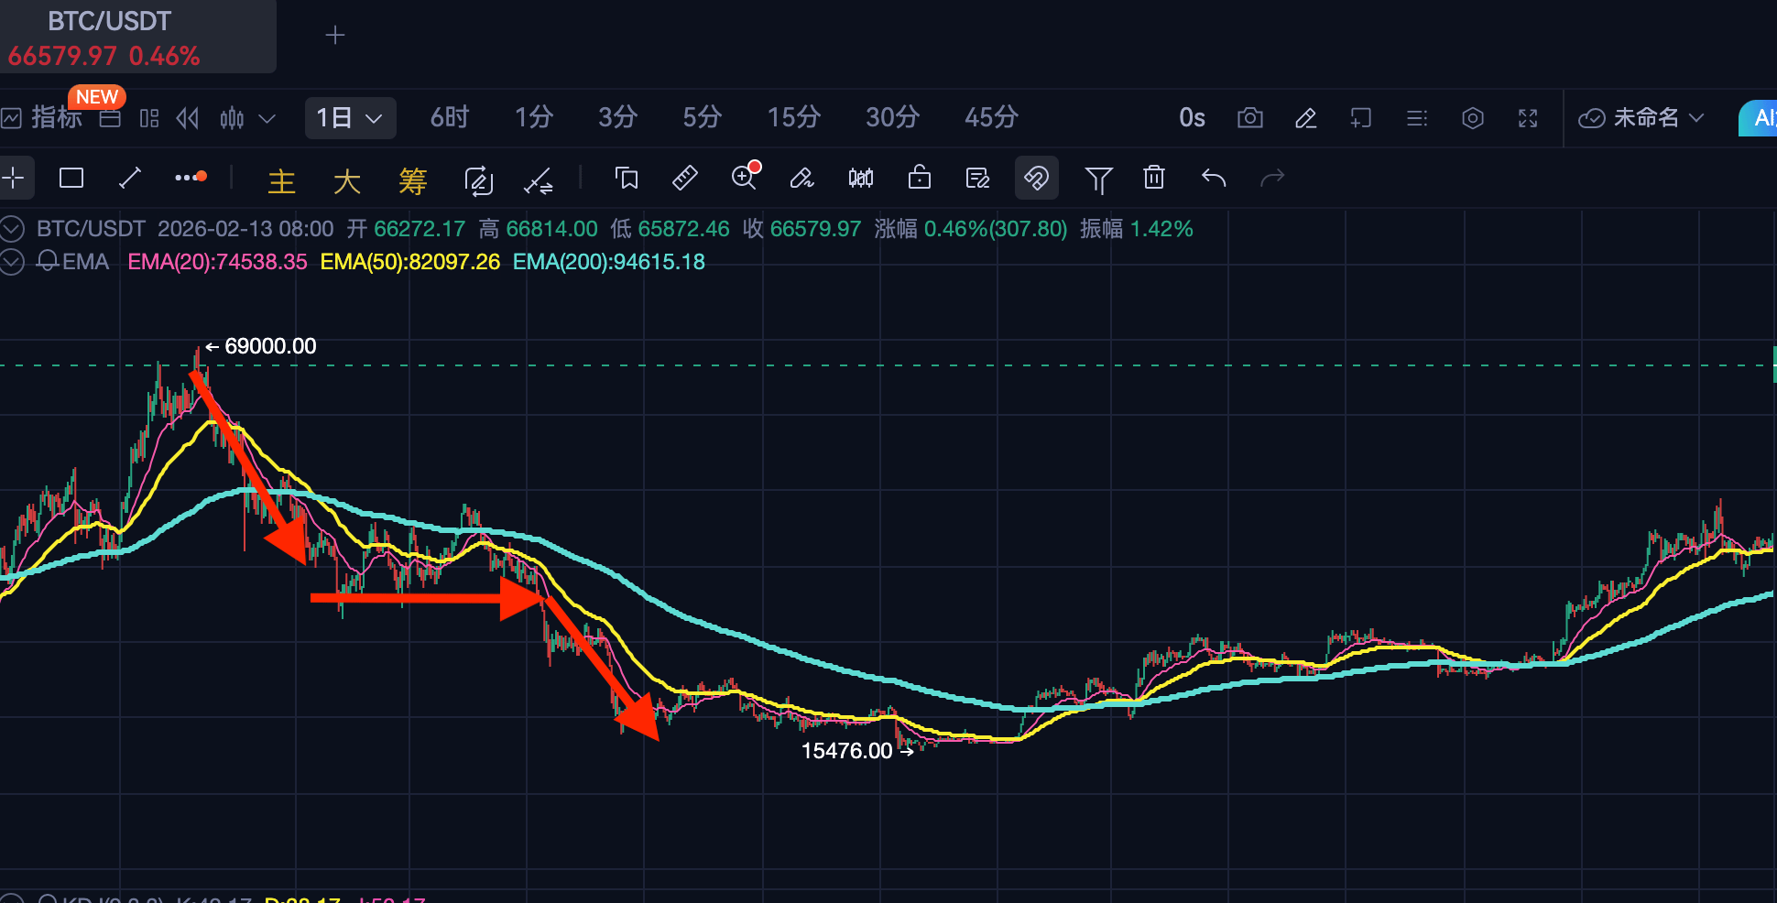
Task: Redo the last action
Action: pos(1272,178)
